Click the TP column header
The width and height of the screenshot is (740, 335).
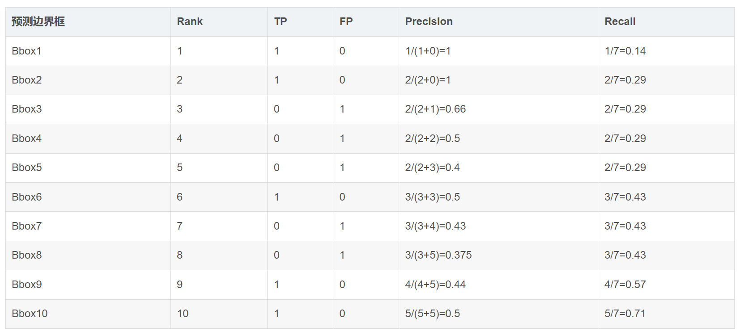281,21
